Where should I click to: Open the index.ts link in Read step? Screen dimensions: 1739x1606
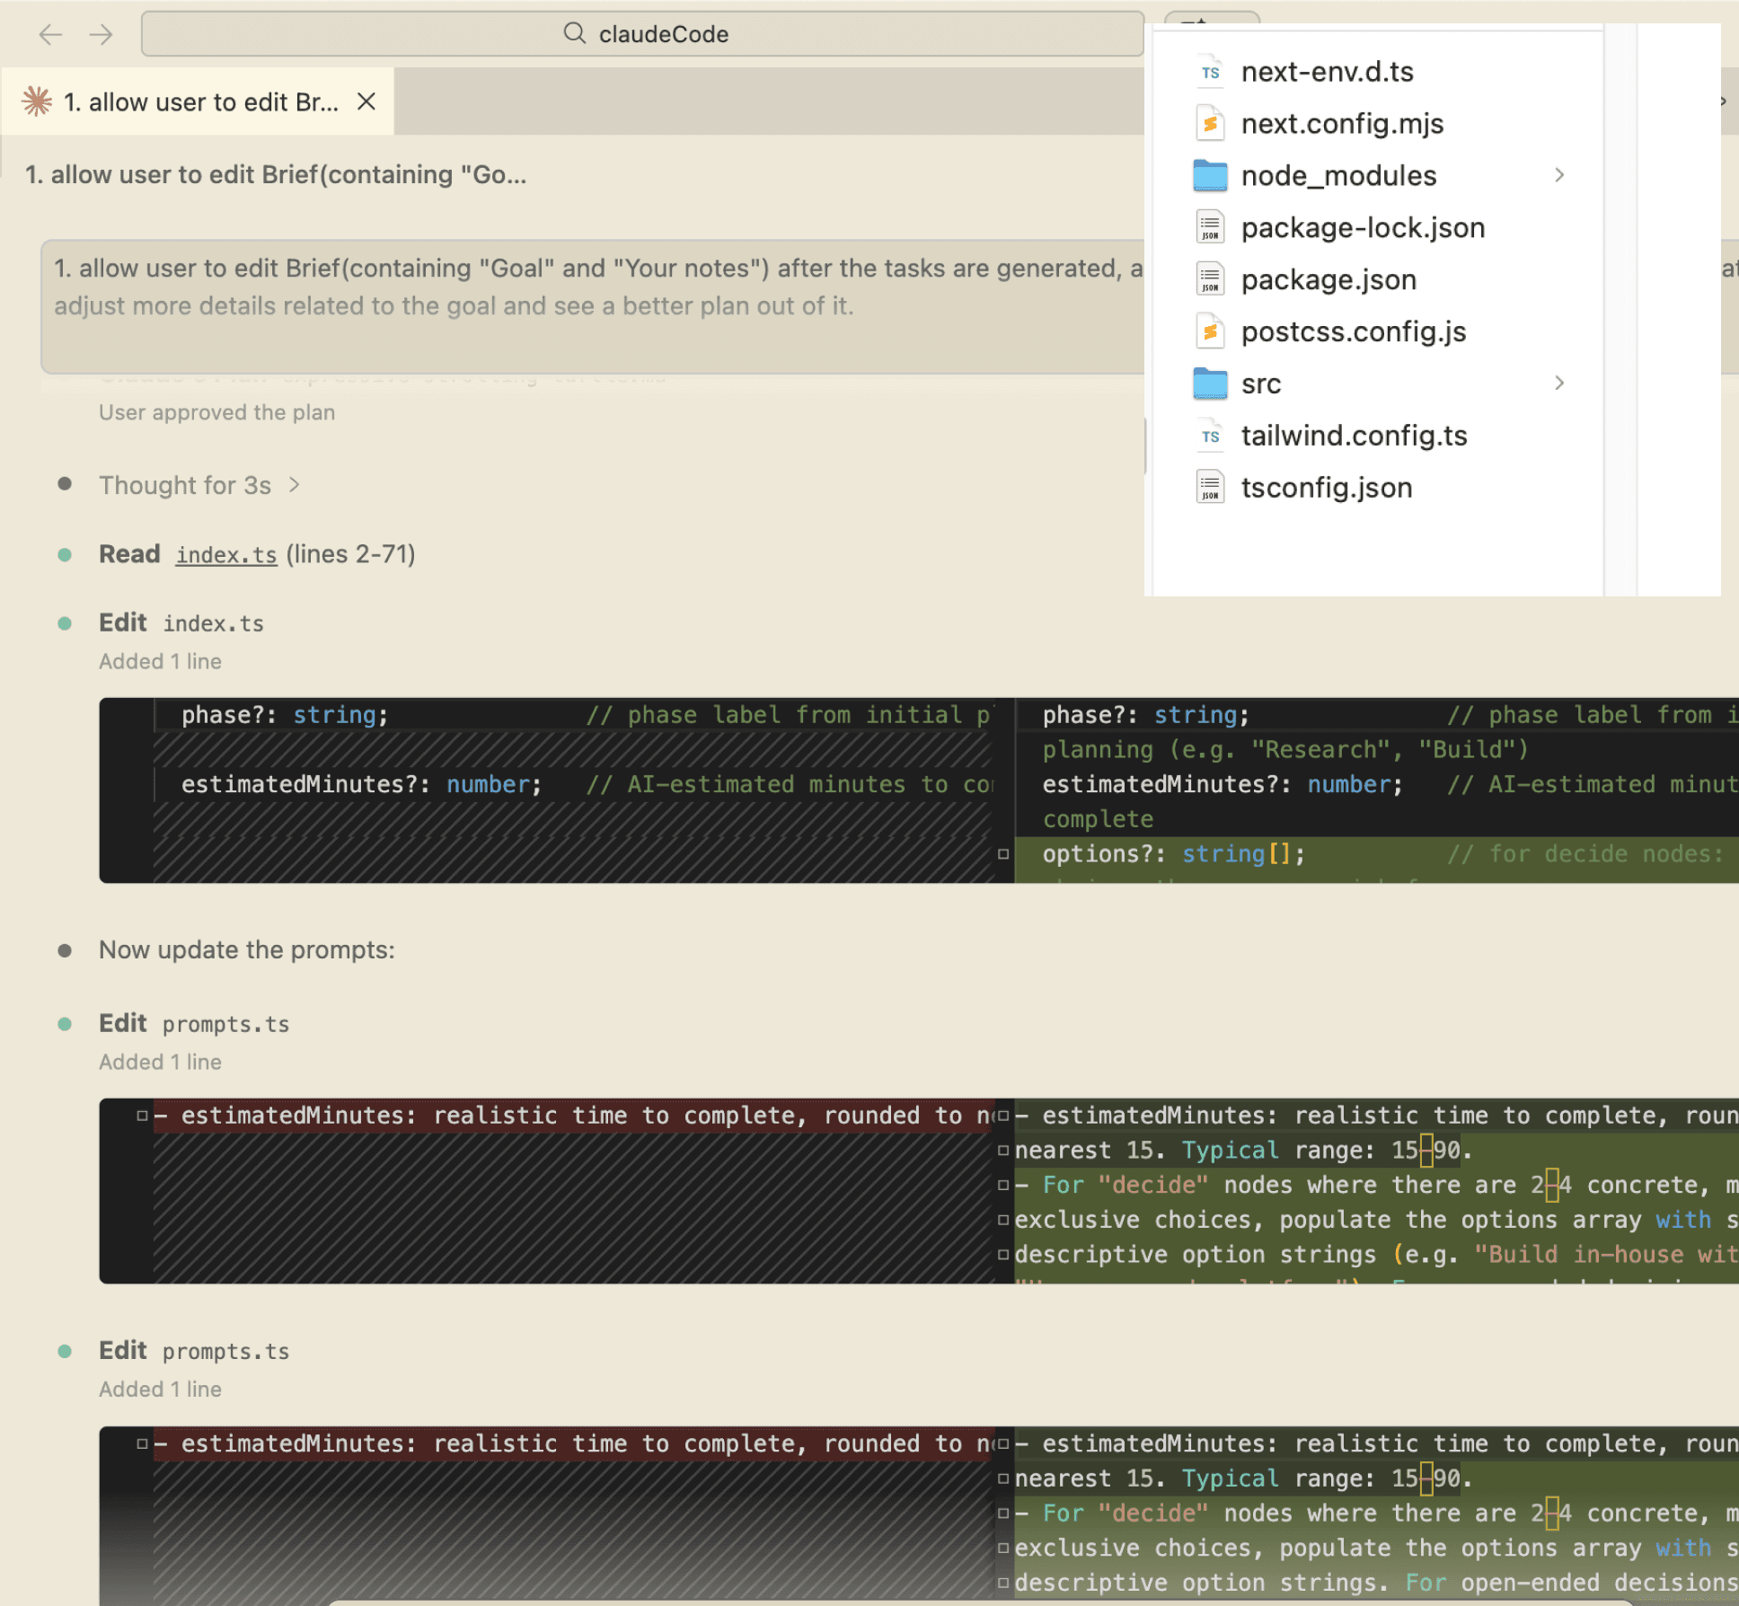[226, 555]
